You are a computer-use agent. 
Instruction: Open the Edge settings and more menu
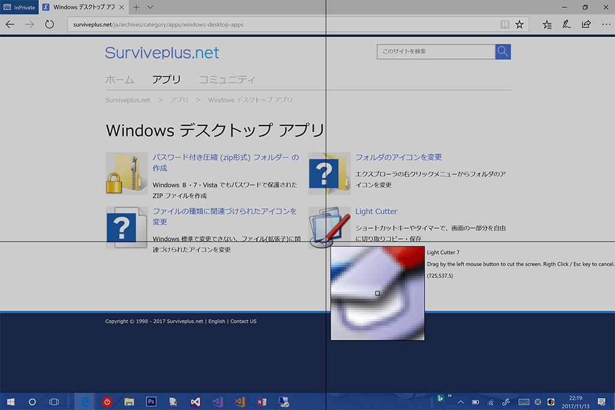point(606,24)
